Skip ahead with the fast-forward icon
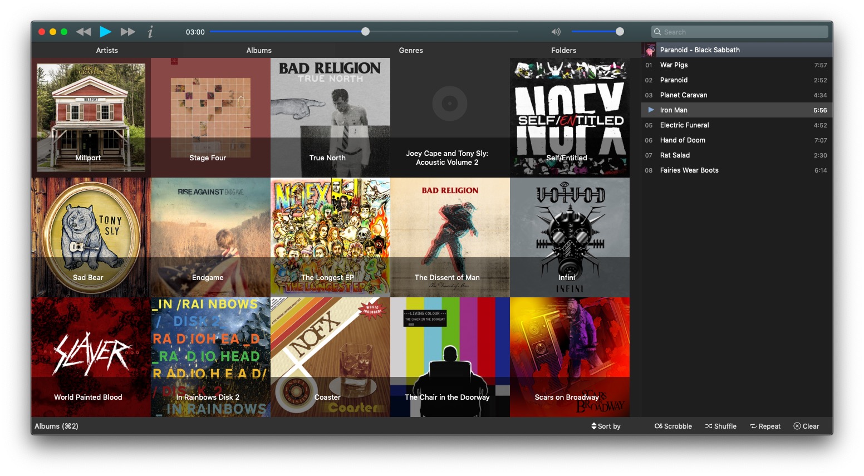864x476 pixels. (128, 32)
